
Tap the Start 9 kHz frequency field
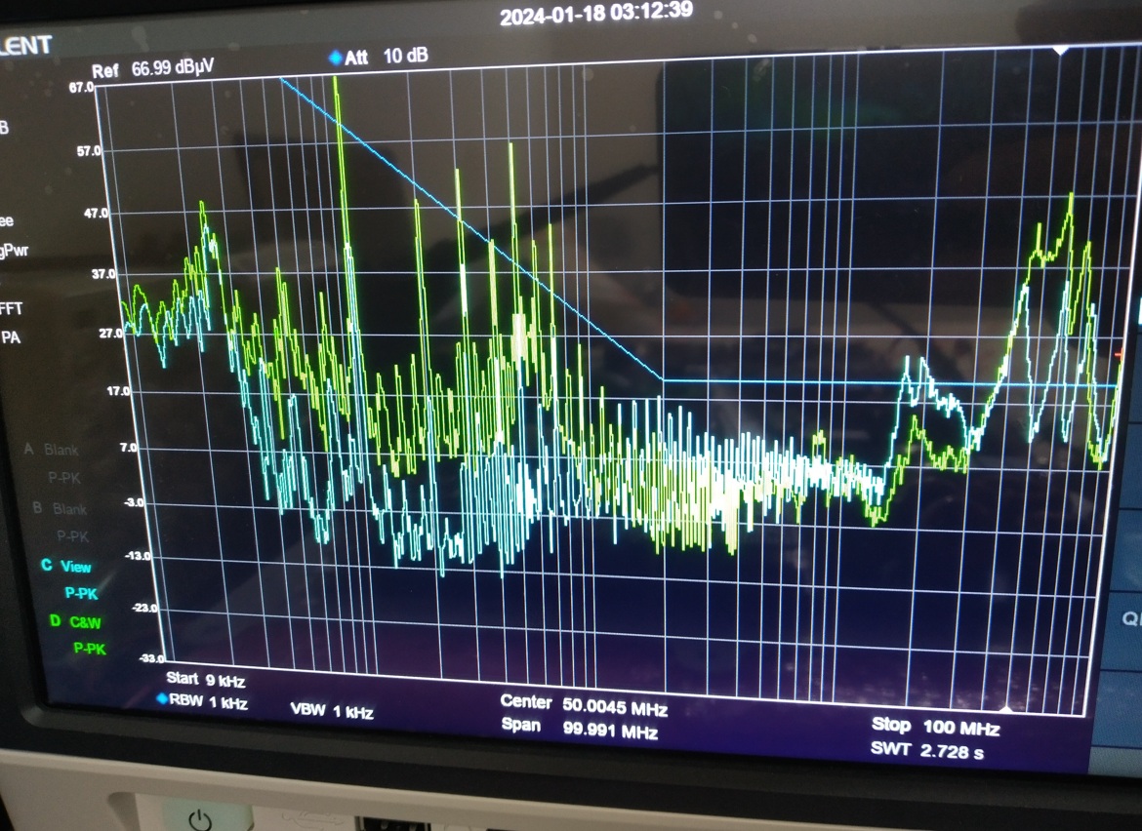[205, 679]
